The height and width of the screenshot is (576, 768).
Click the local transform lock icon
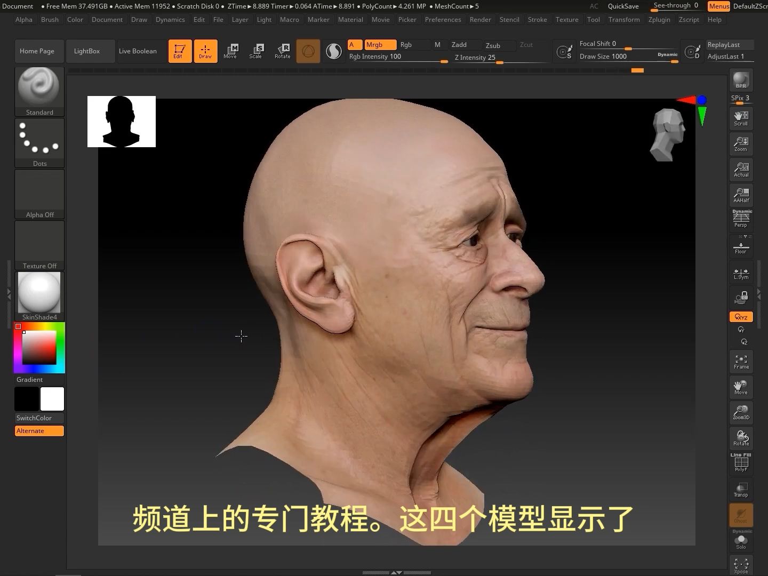[x=741, y=297]
